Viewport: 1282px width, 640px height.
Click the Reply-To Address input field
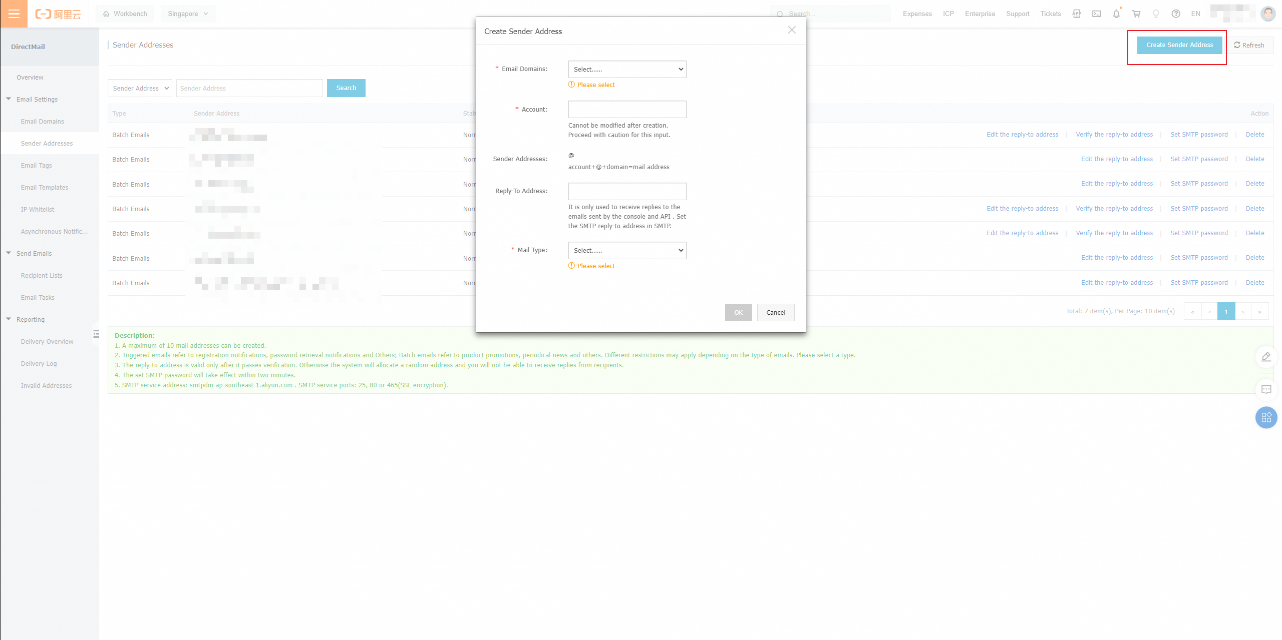point(627,191)
